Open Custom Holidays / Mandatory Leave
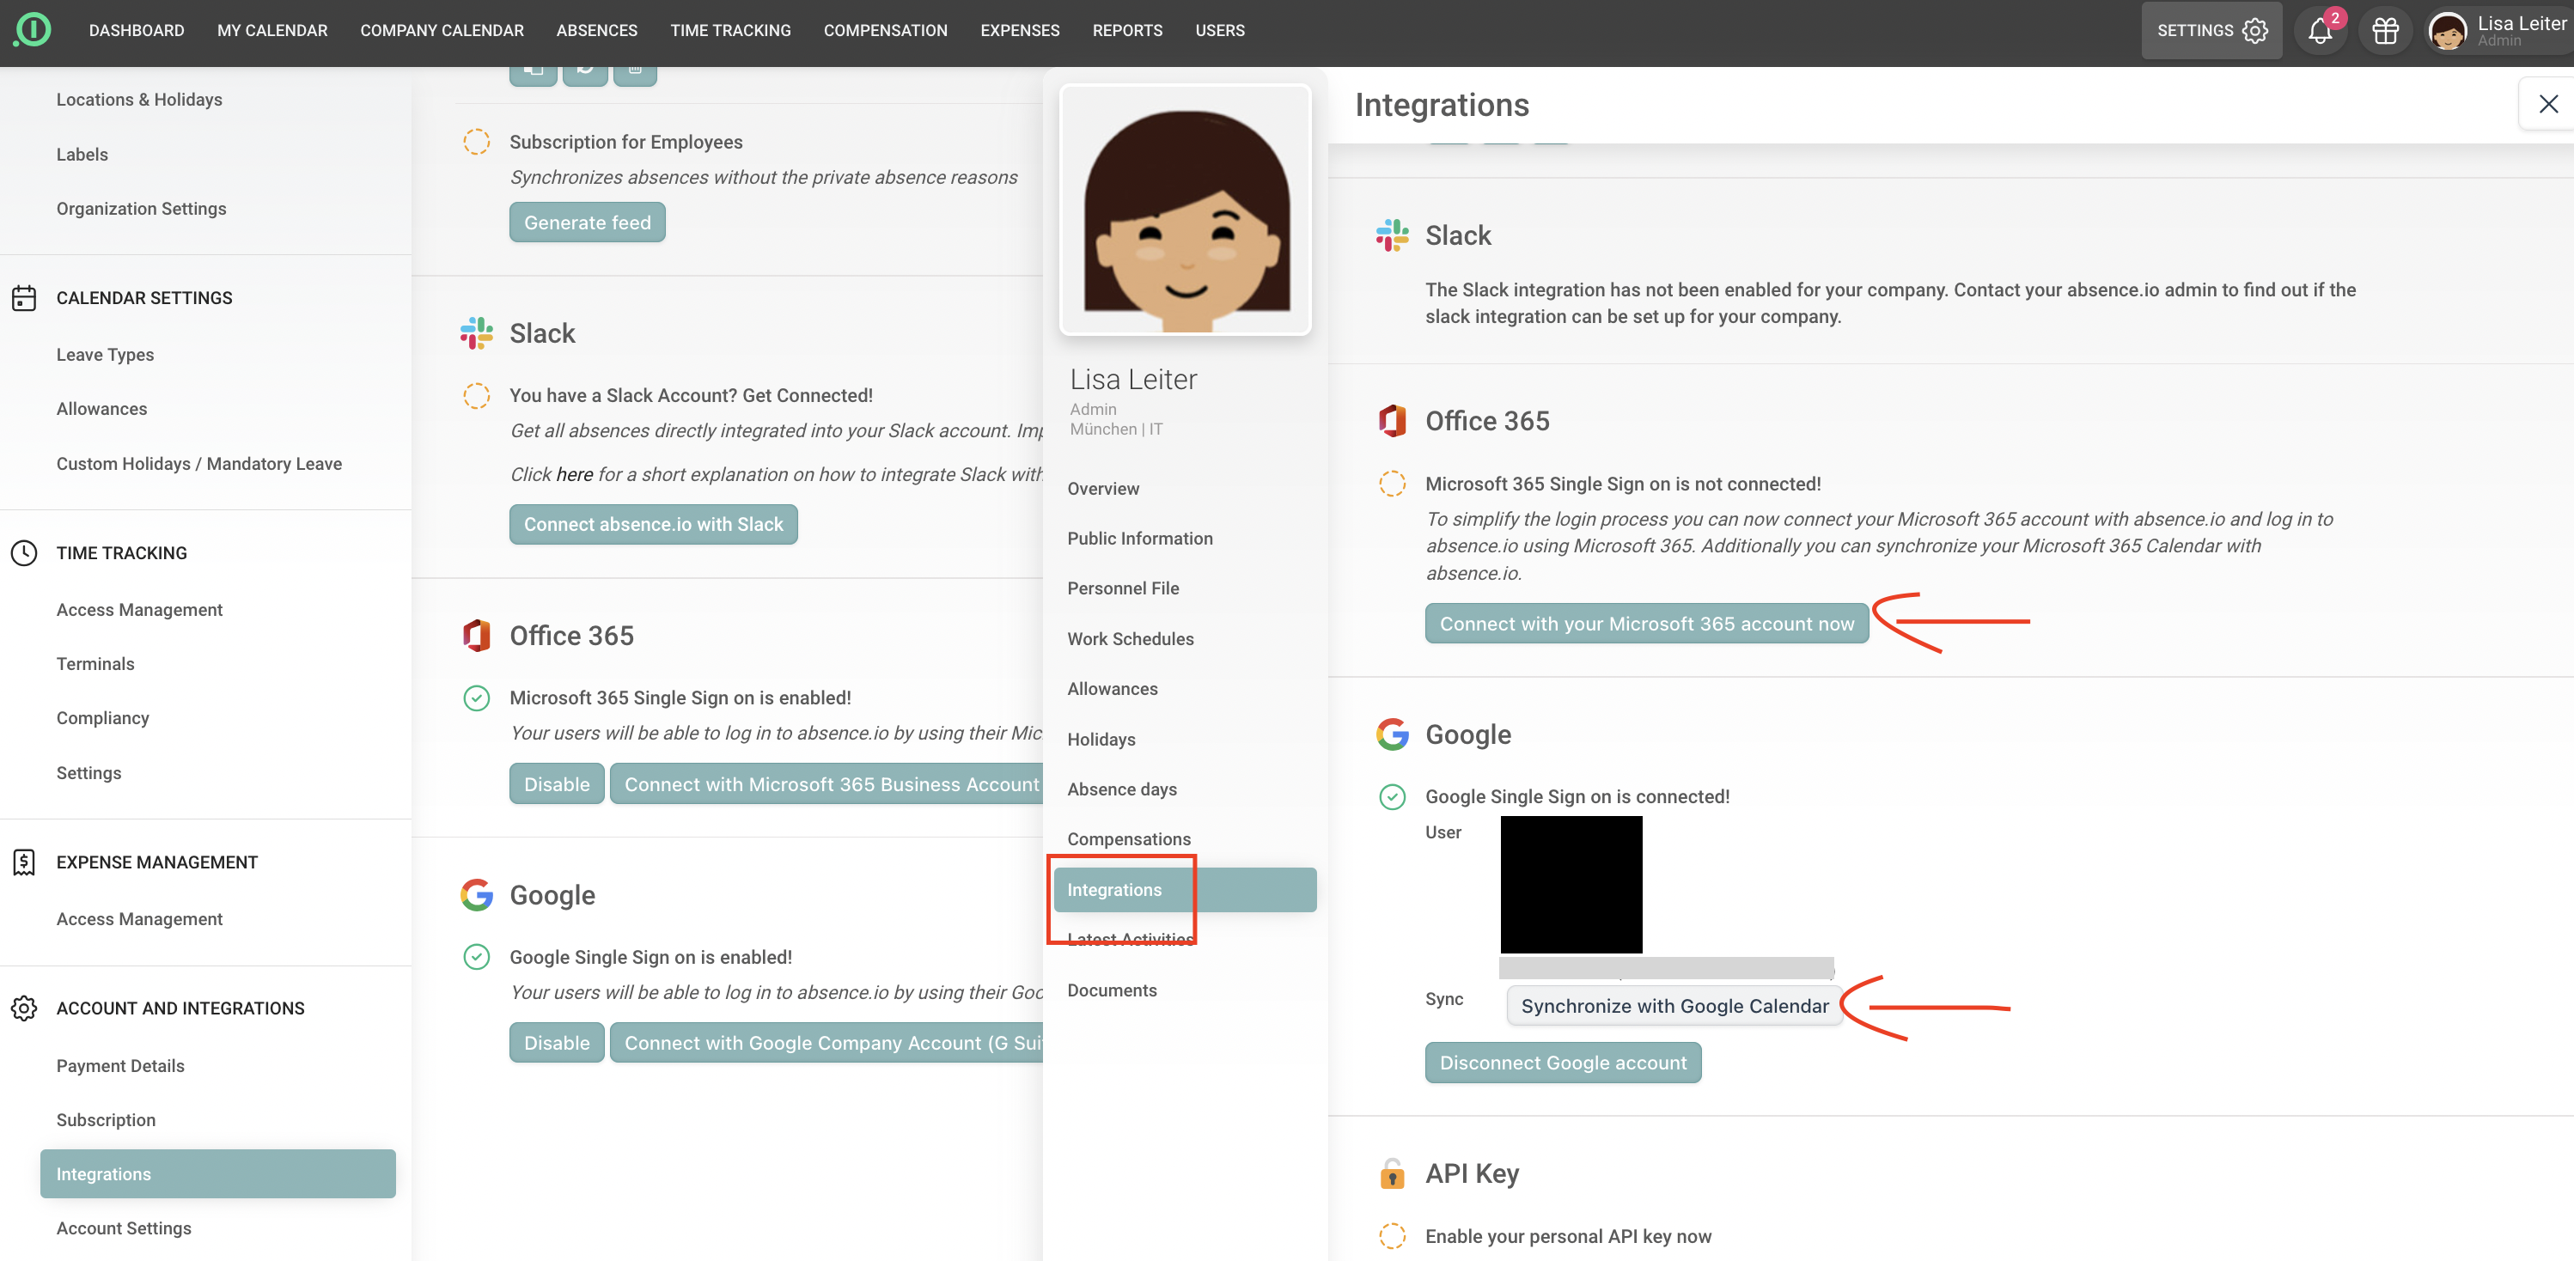Viewport: 2574px width, 1261px height. tap(198, 464)
